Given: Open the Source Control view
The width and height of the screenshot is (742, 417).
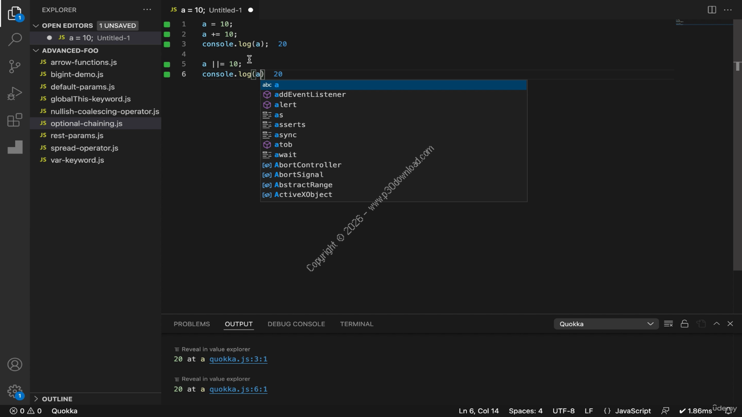Looking at the screenshot, I should (15, 67).
